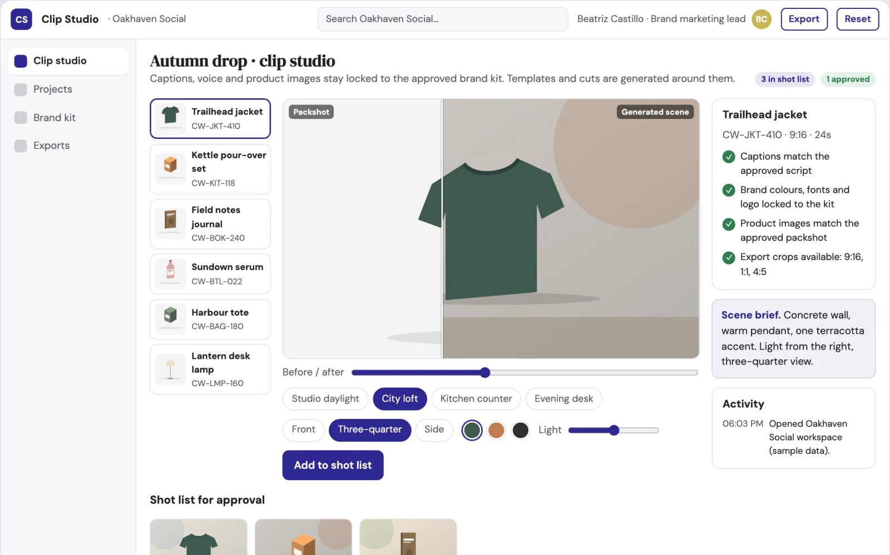
Task: Click the 3 in shot list badge
Action: coord(785,79)
